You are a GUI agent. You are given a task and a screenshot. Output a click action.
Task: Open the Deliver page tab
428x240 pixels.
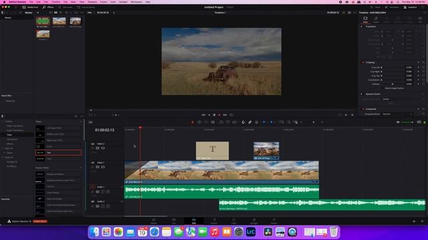pyautogui.click(x=274, y=221)
